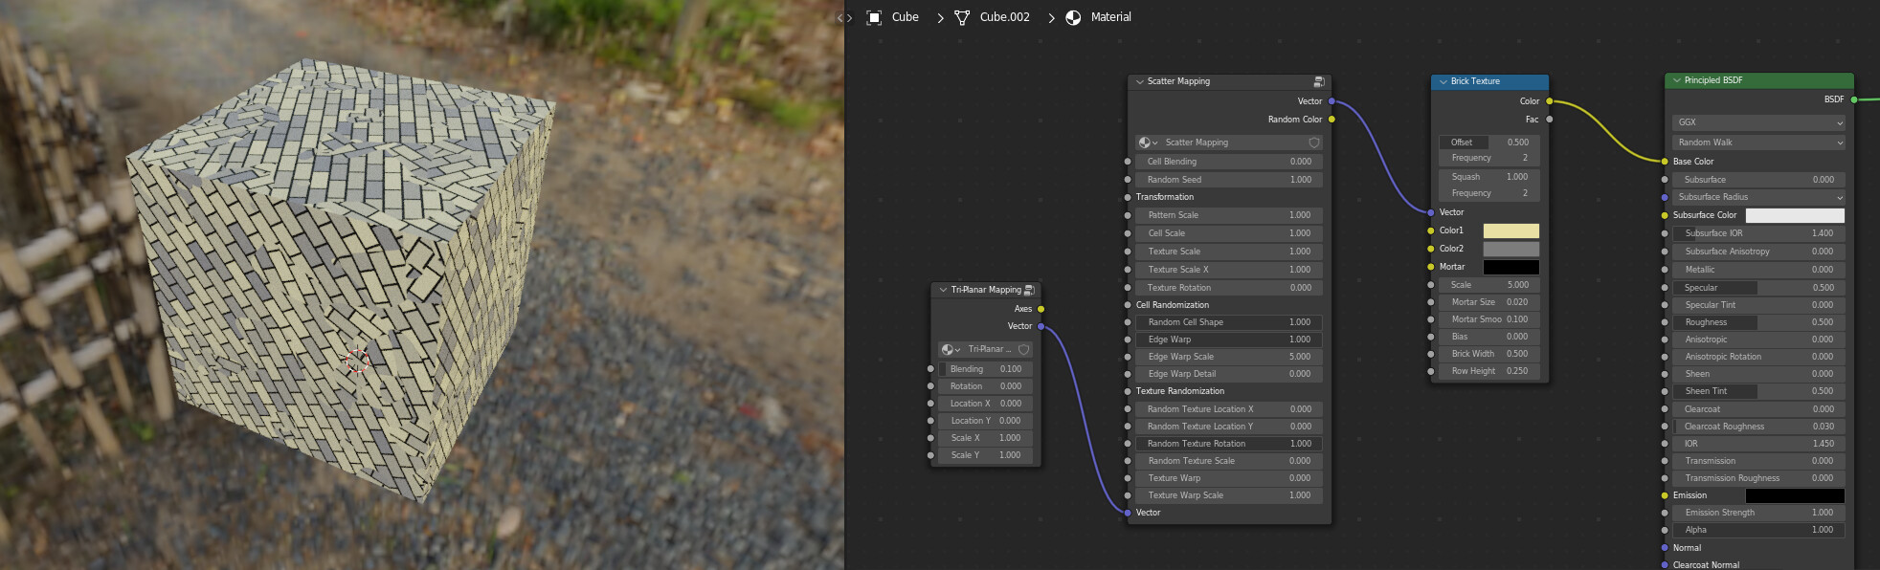The height and width of the screenshot is (570, 1880).
Task: Click the Color2 gray swatch in Brick Texture
Action: (x=1511, y=249)
